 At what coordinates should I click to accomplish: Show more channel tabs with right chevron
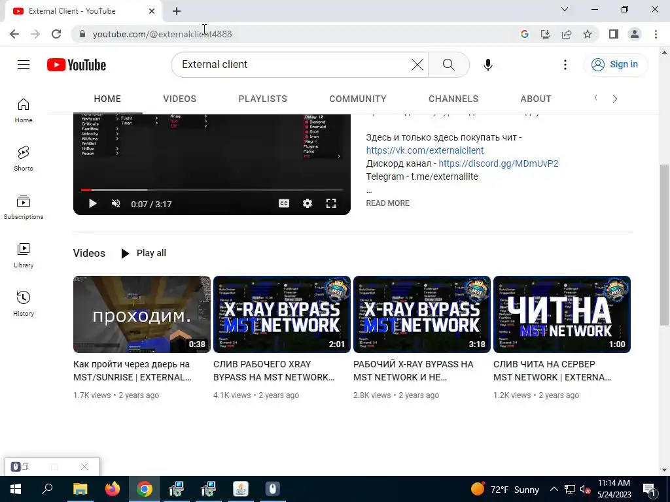click(615, 99)
